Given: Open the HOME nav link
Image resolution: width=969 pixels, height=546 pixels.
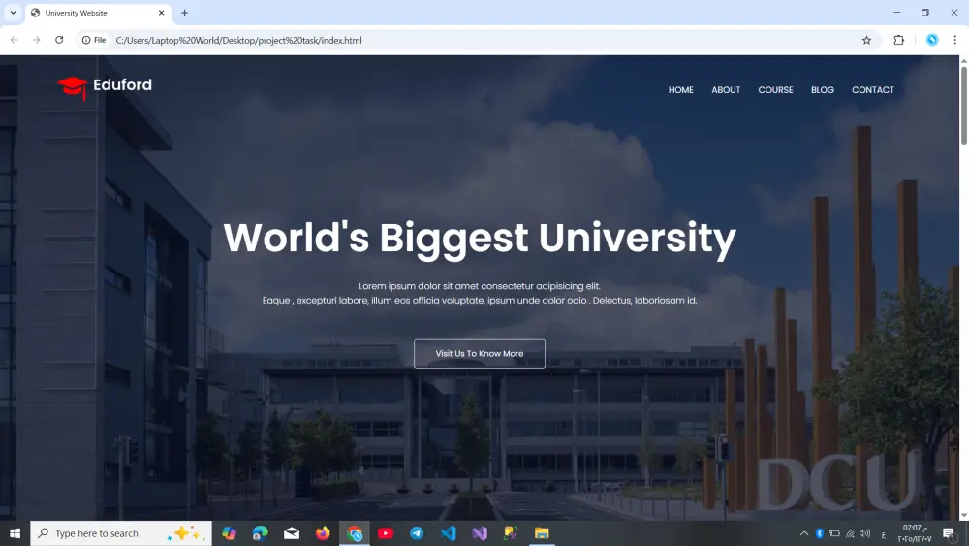Looking at the screenshot, I should [x=680, y=89].
